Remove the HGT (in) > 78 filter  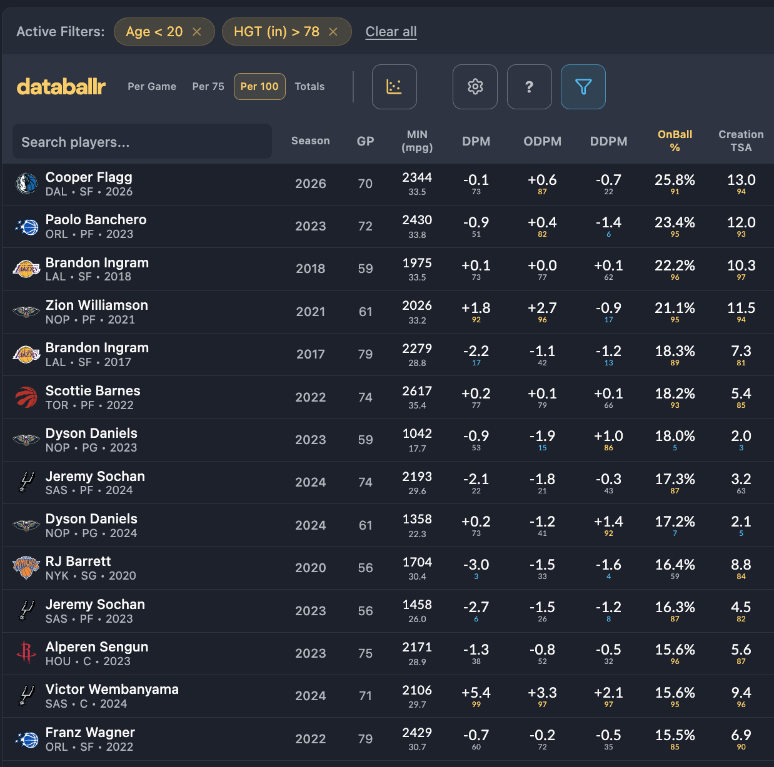333,32
